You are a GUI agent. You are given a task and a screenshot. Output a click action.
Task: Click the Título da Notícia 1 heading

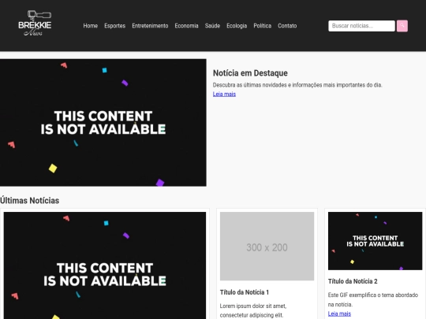pyautogui.click(x=245, y=292)
